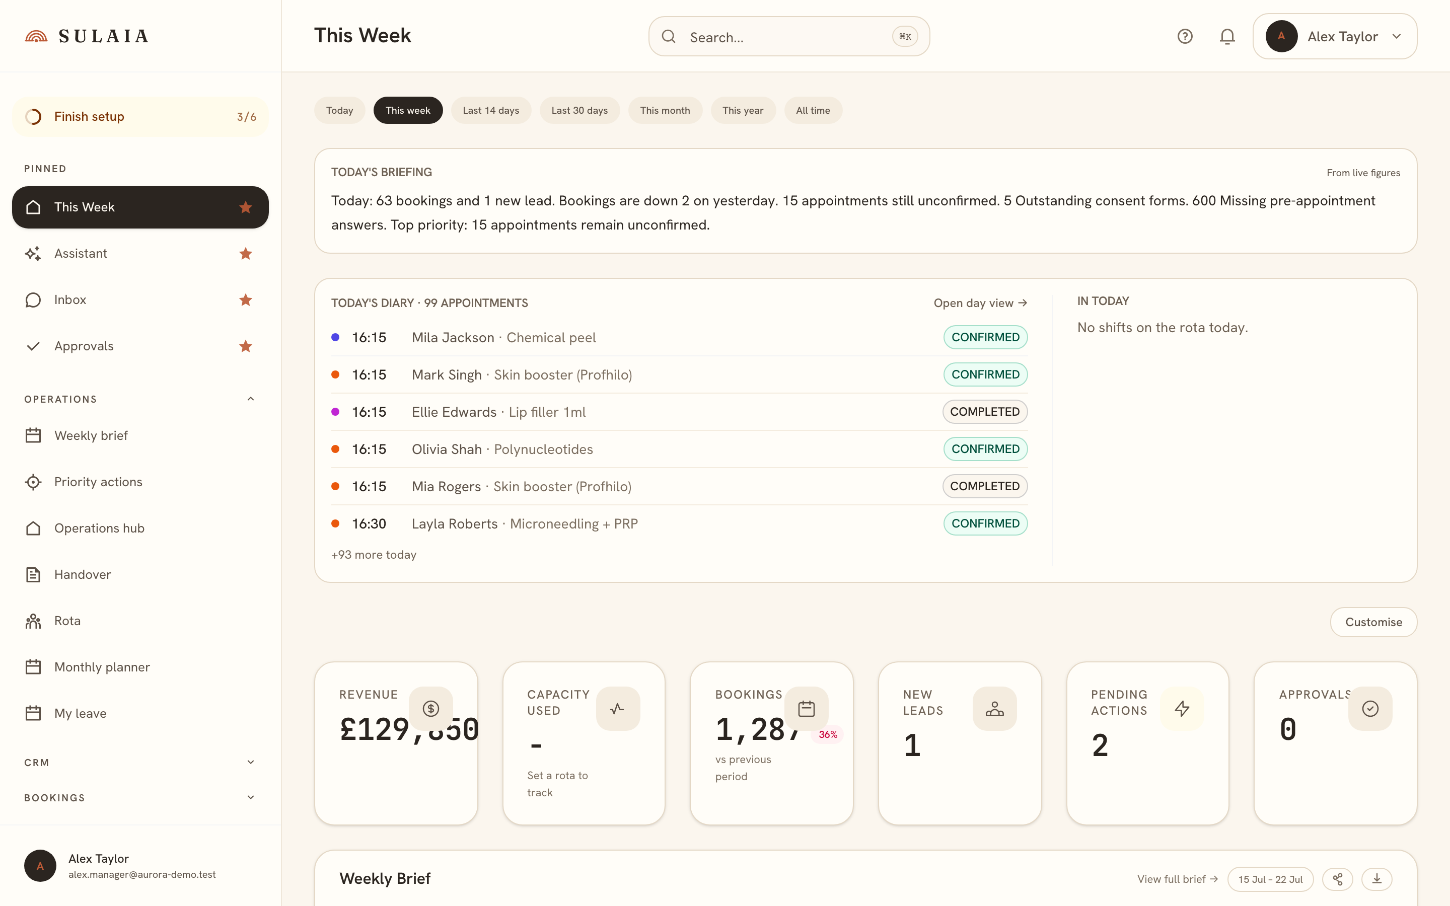Click the Rota people icon

(x=33, y=621)
